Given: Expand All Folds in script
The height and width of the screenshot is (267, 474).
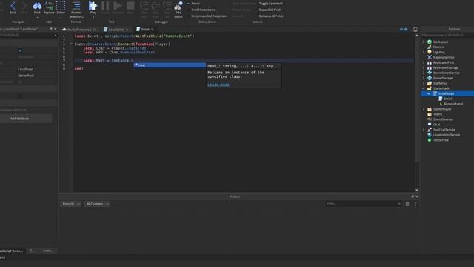Looking at the screenshot, I should point(270,10).
